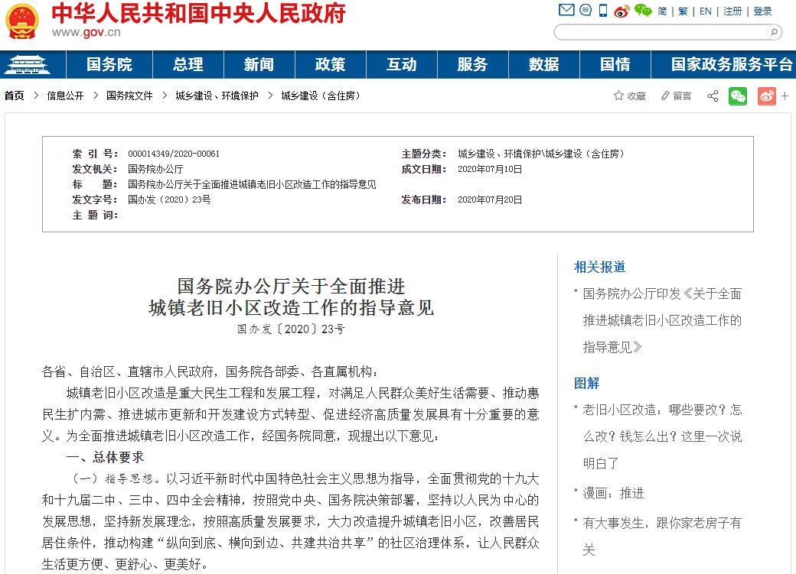Switch to EN English version
The image size is (796, 574).
coord(705,11)
